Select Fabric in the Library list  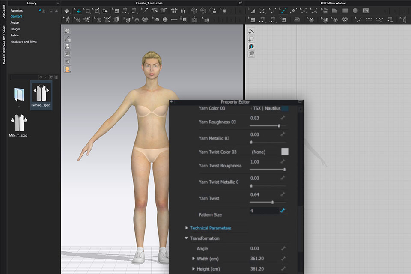coord(15,35)
